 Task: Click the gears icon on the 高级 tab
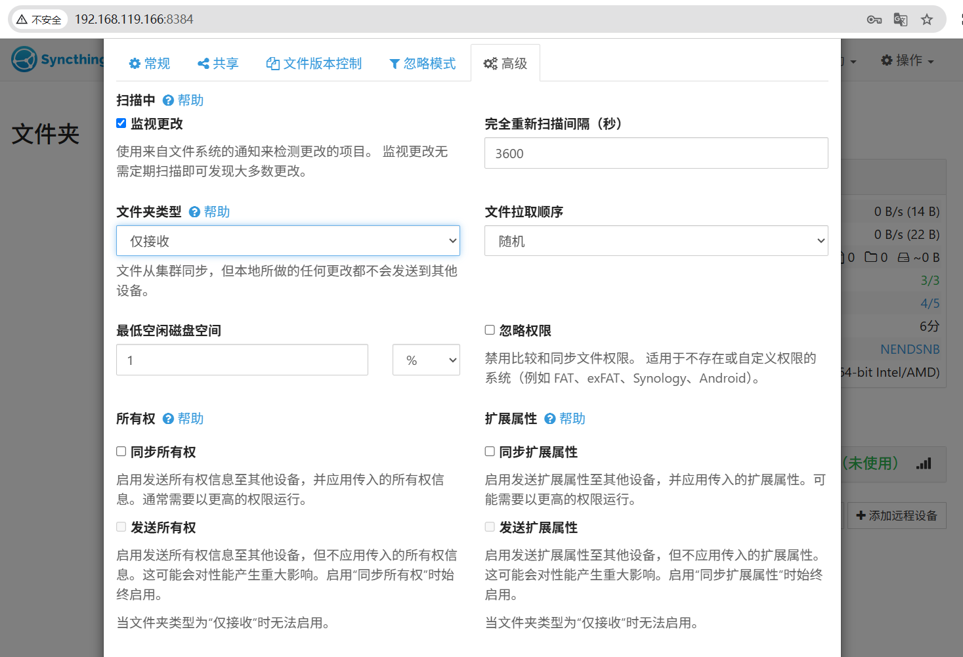click(490, 64)
